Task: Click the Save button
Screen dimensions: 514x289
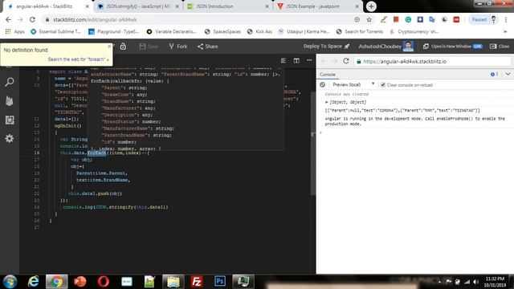Action: click(x=149, y=47)
